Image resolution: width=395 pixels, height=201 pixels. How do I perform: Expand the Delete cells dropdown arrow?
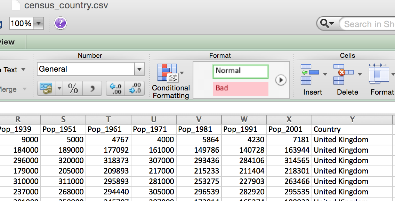[x=360, y=74]
